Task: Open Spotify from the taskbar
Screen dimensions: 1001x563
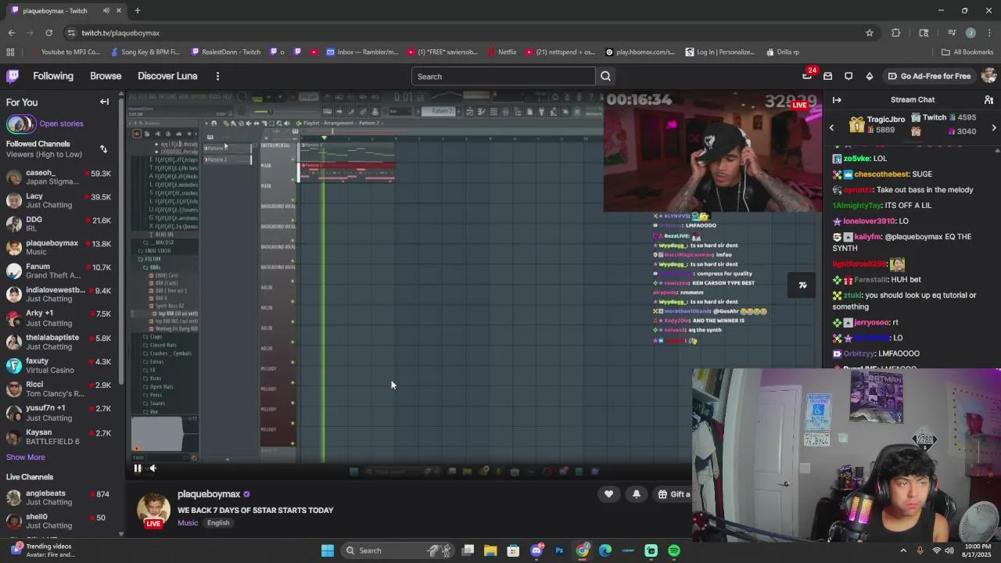Action: (674, 550)
